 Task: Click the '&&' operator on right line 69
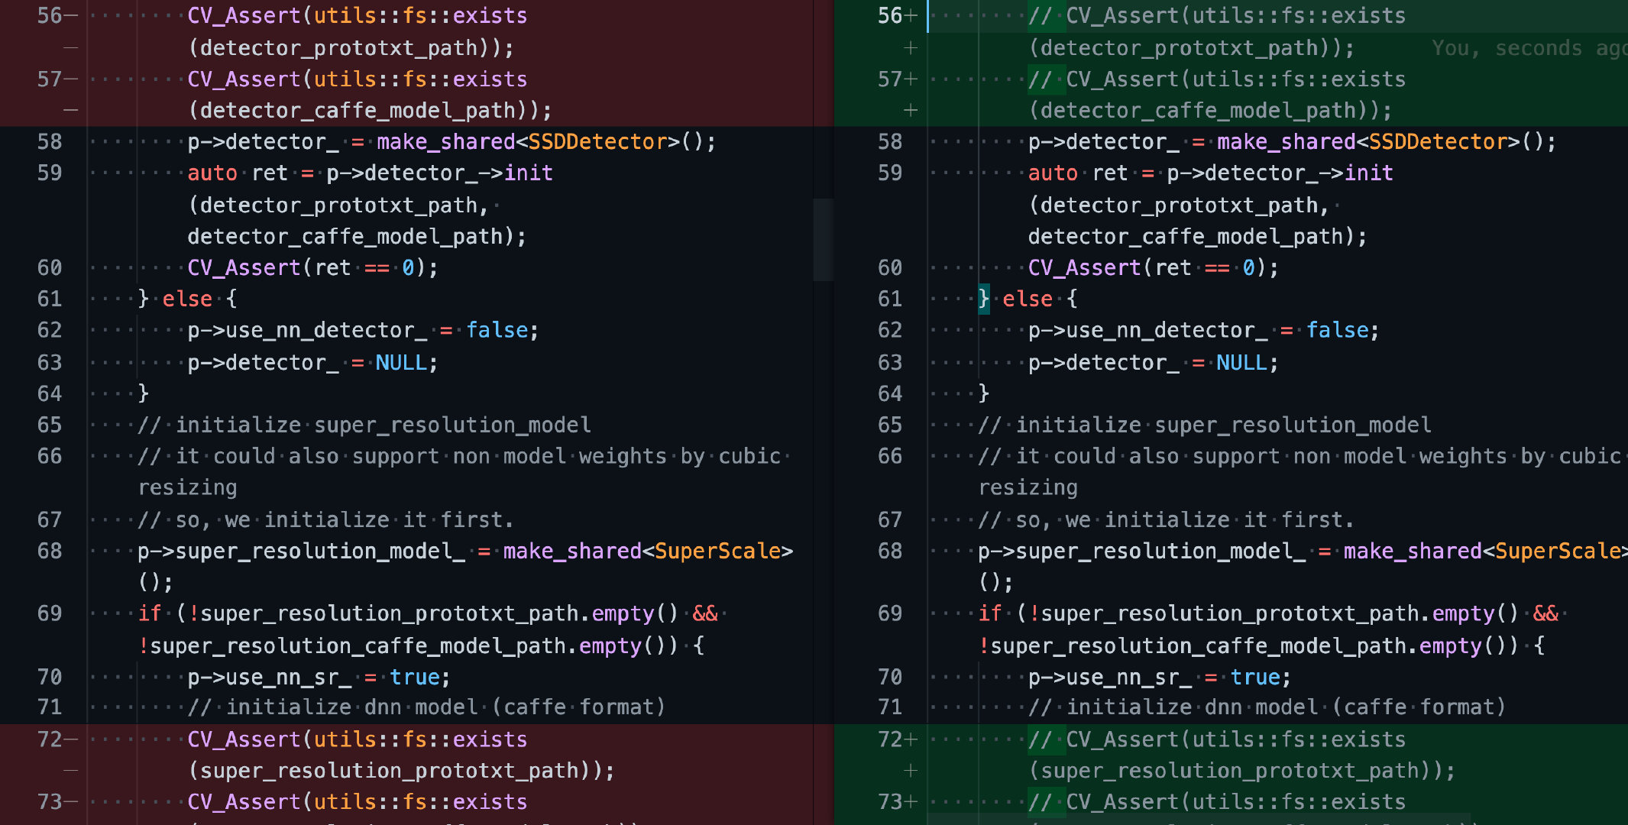pyautogui.click(x=1545, y=613)
